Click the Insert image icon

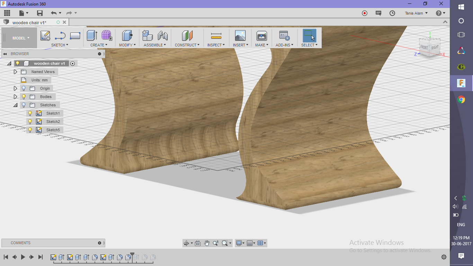[240, 36]
